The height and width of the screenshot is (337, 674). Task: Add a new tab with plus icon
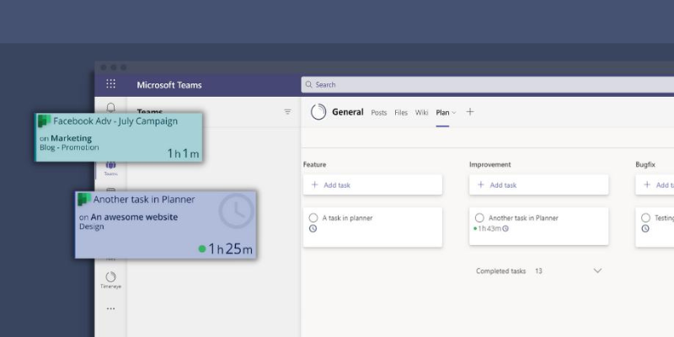470,112
